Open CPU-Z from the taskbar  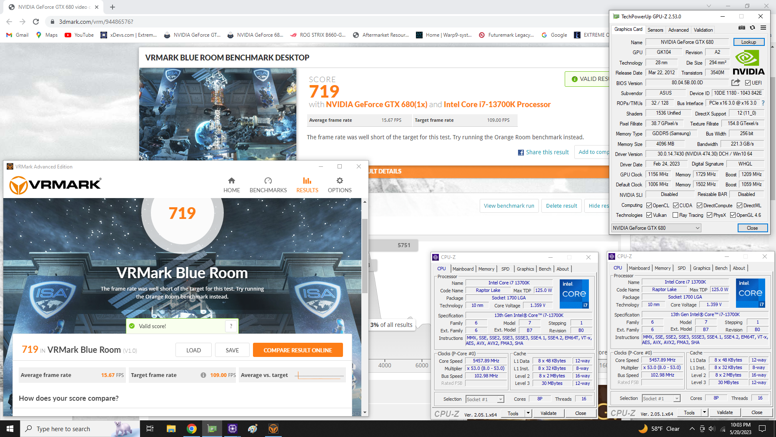233,429
